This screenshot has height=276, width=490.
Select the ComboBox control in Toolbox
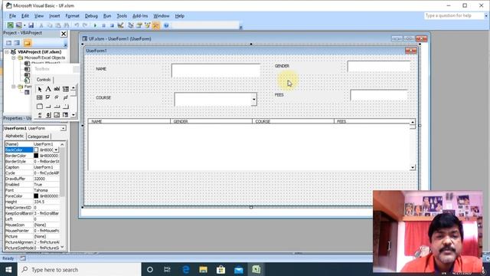(x=66, y=89)
